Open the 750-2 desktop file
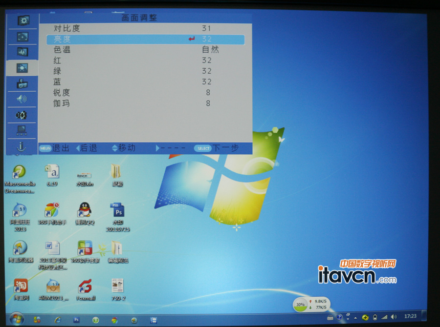440x327 pixels. (118, 290)
